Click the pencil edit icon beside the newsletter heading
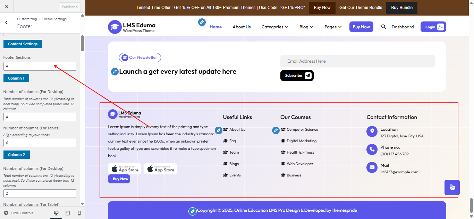 pos(115,72)
